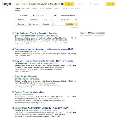The height and width of the screenshot is (117, 117).
Task: Open favicon next to Italy Gift Ideas result
Action: point(13,61)
